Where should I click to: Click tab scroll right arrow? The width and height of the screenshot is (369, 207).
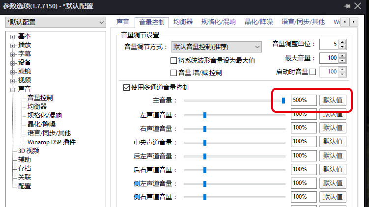(x=353, y=22)
